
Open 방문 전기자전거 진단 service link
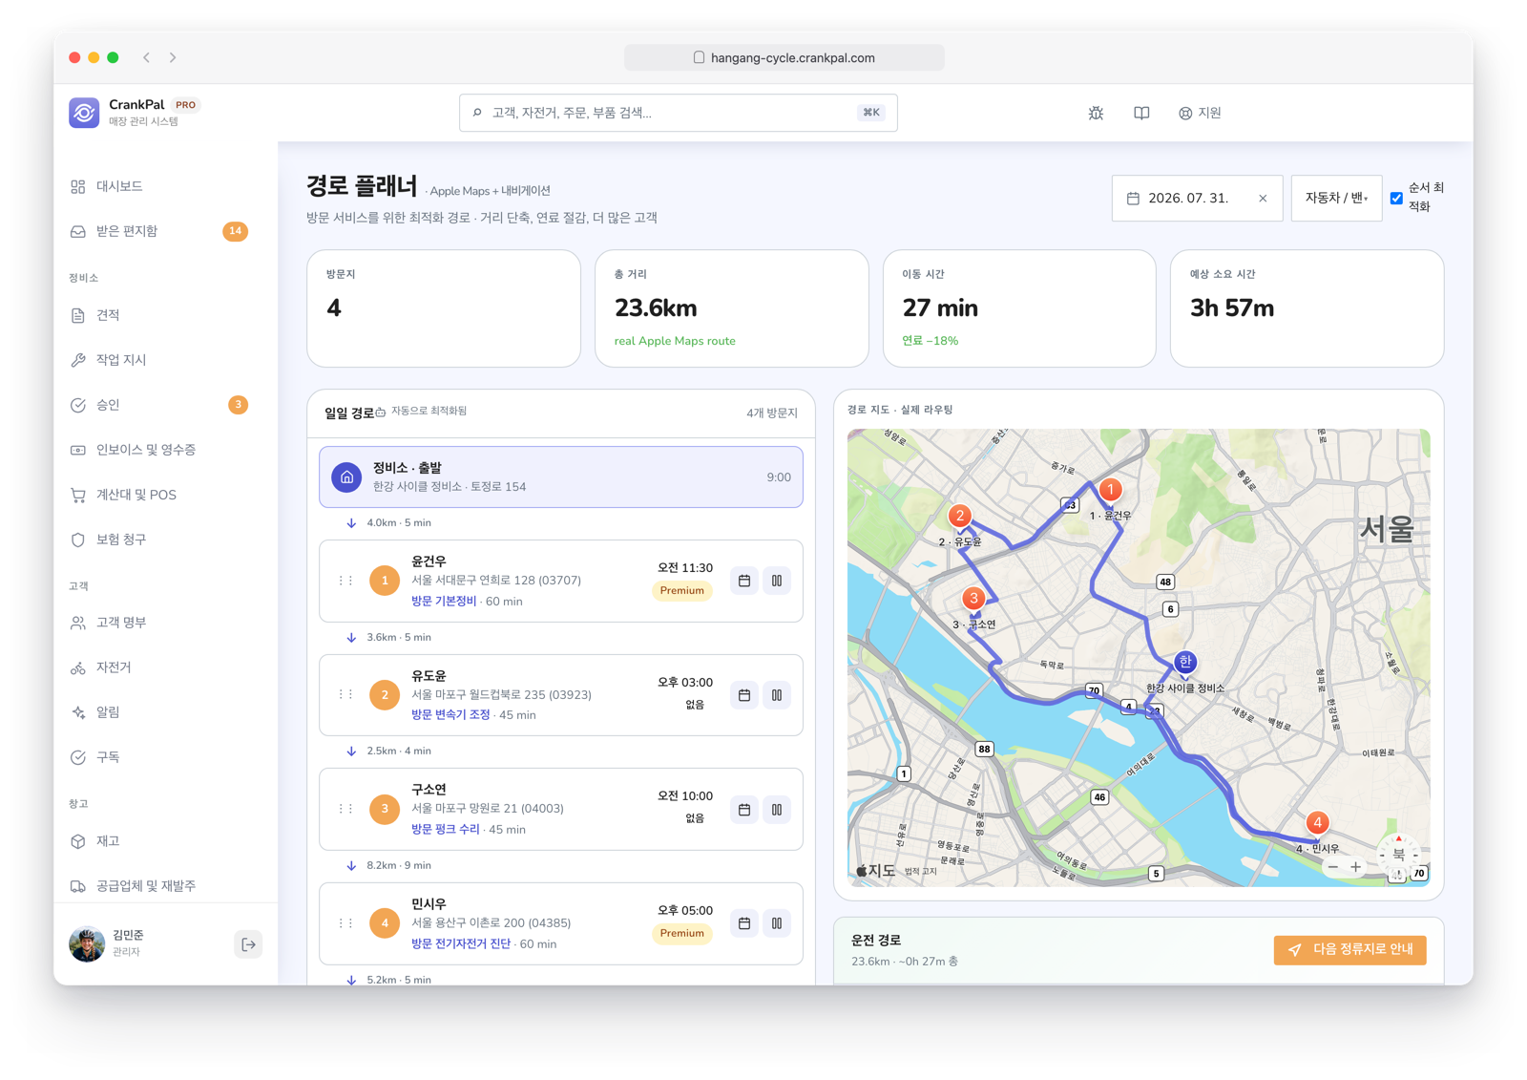tap(461, 944)
